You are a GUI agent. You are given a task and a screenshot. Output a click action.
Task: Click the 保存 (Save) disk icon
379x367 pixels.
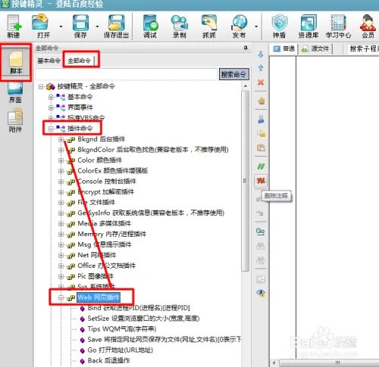click(80, 23)
